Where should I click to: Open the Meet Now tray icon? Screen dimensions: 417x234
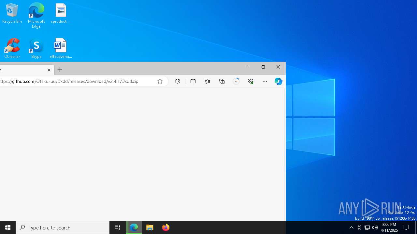point(359,227)
